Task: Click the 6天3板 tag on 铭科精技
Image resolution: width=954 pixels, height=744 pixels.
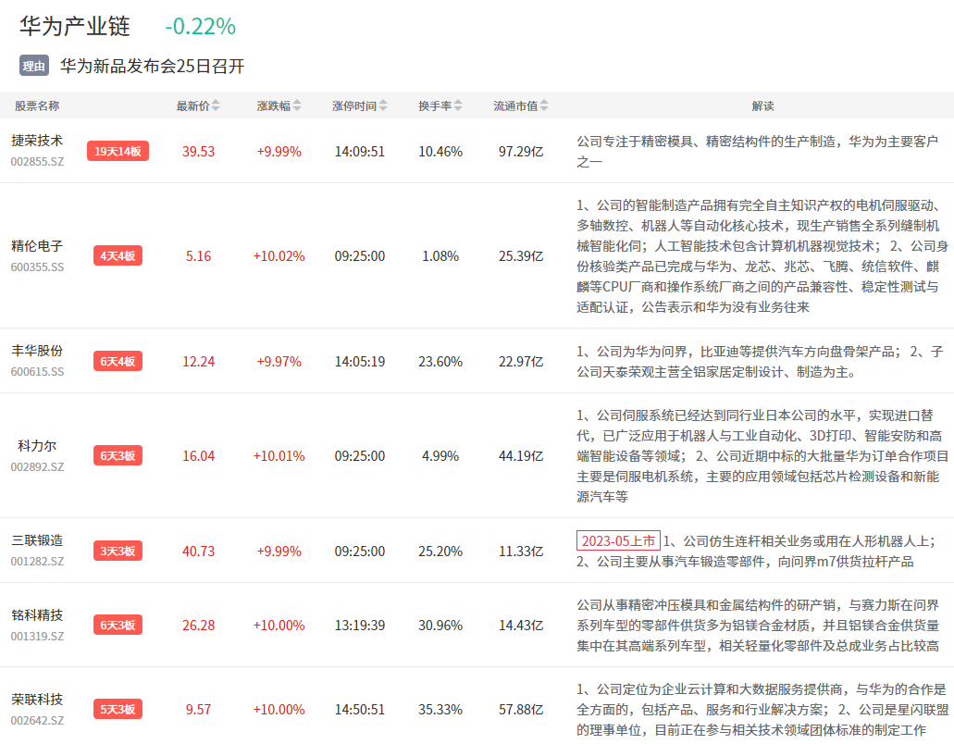Action: [118, 626]
